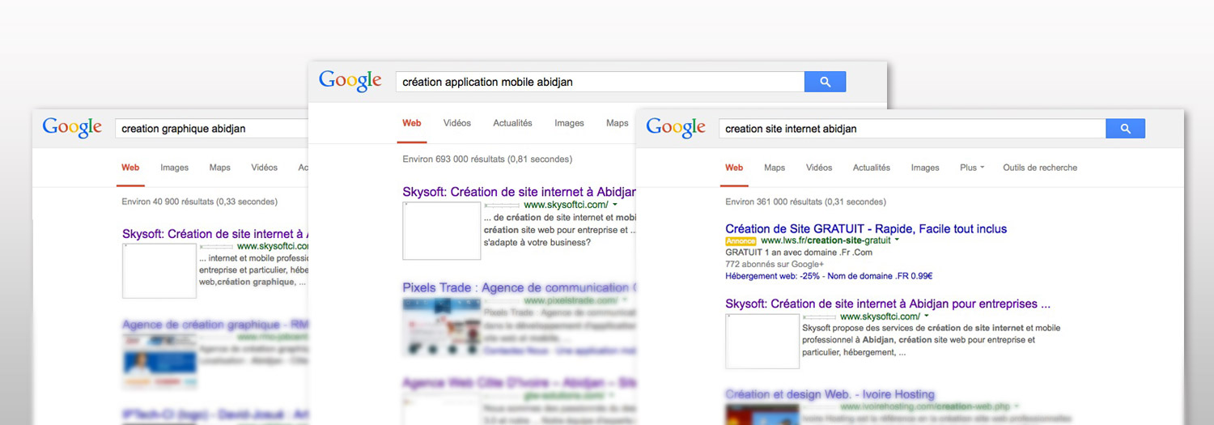1214x425 pixels.
Task: Open the Création et design Web Ivoire Hosting result
Action: (x=830, y=394)
